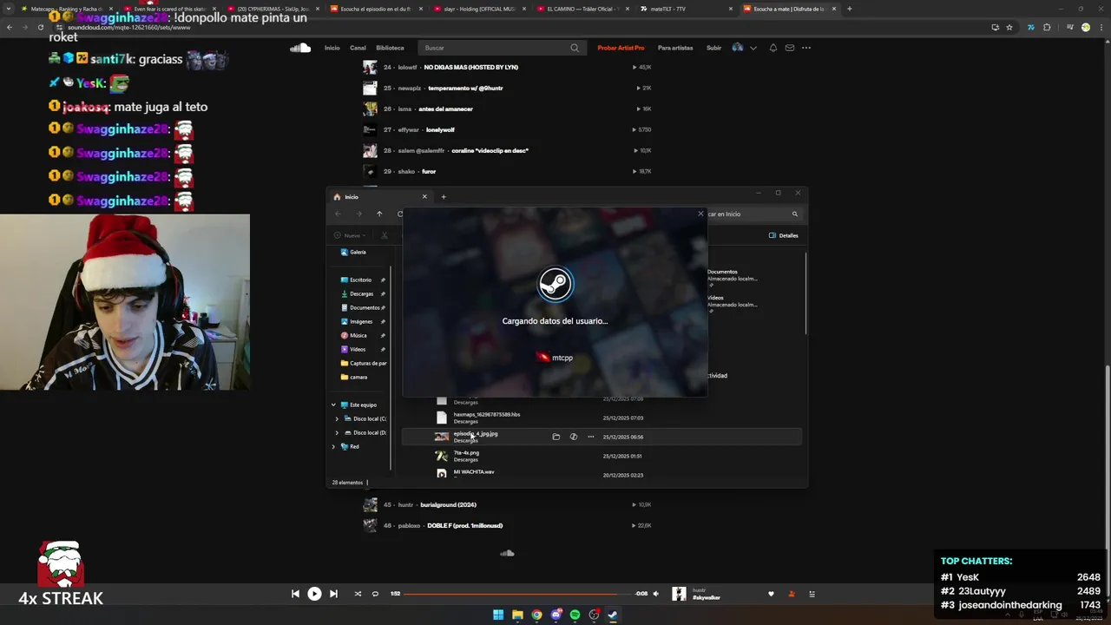Click the Probar Artist Pro button
This screenshot has width=1111, height=625.
click(621, 48)
